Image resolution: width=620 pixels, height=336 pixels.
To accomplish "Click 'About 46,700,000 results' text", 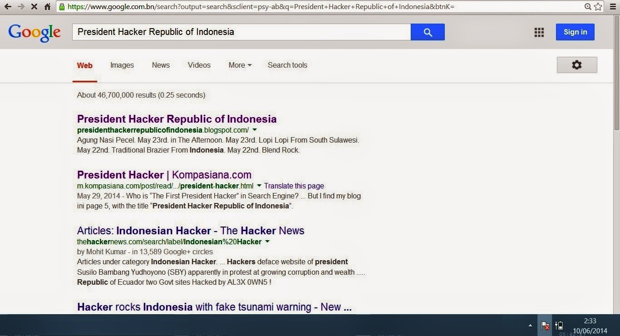I will coord(141,95).
